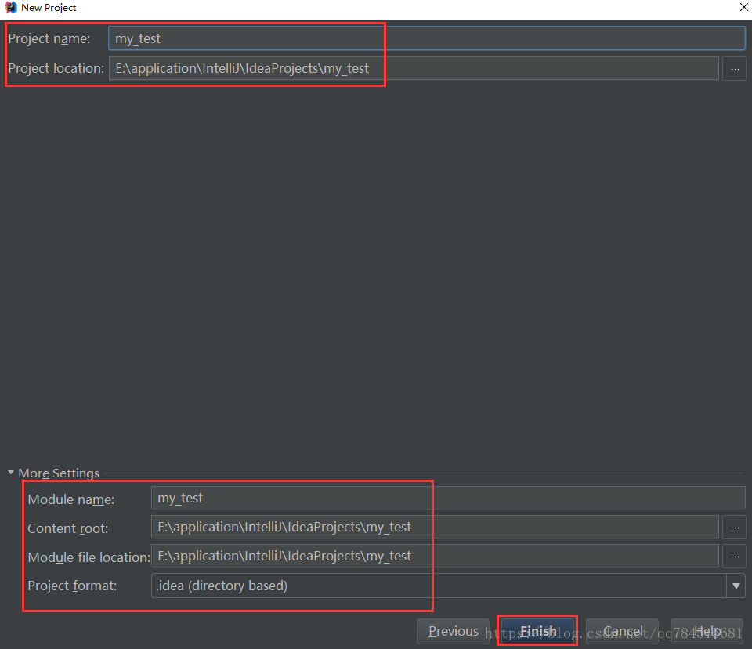Click the 'Content root:' label
The height and width of the screenshot is (649, 752).
pyautogui.click(x=67, y=528)
